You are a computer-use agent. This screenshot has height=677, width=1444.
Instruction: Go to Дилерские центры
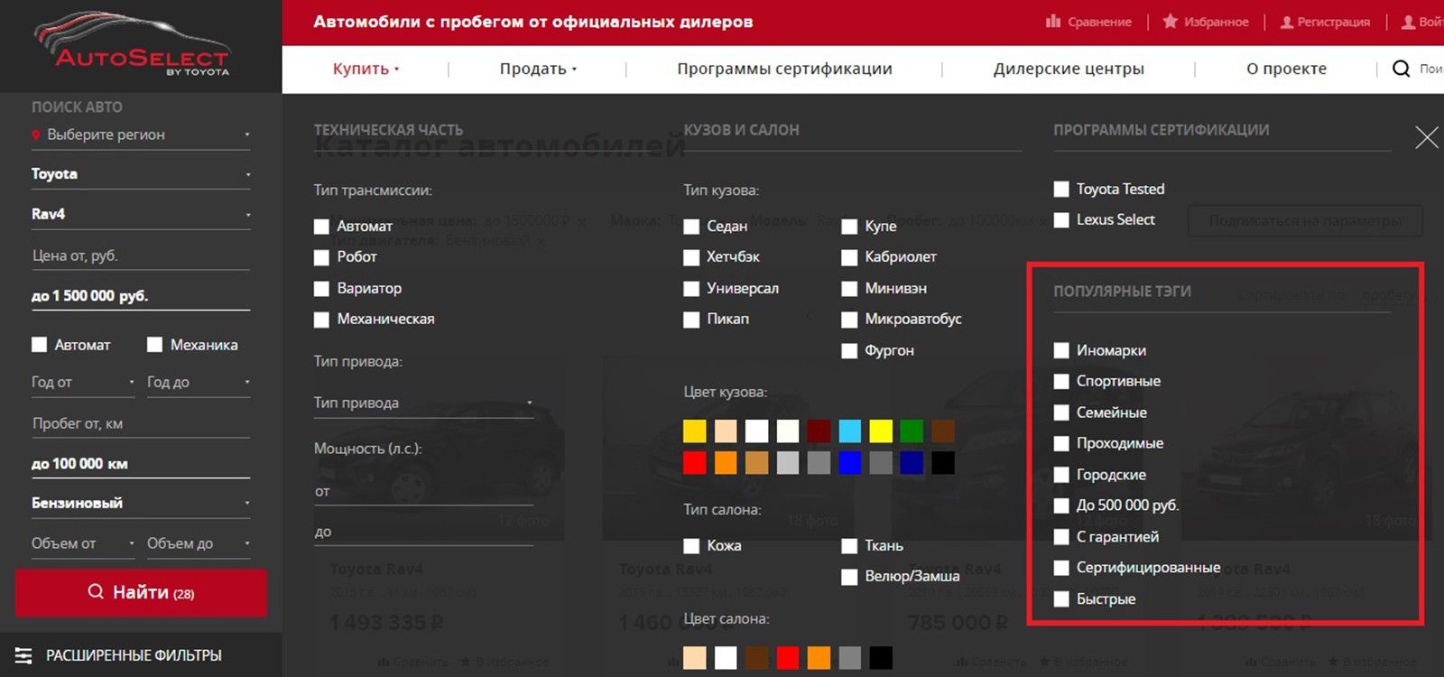1069,69
